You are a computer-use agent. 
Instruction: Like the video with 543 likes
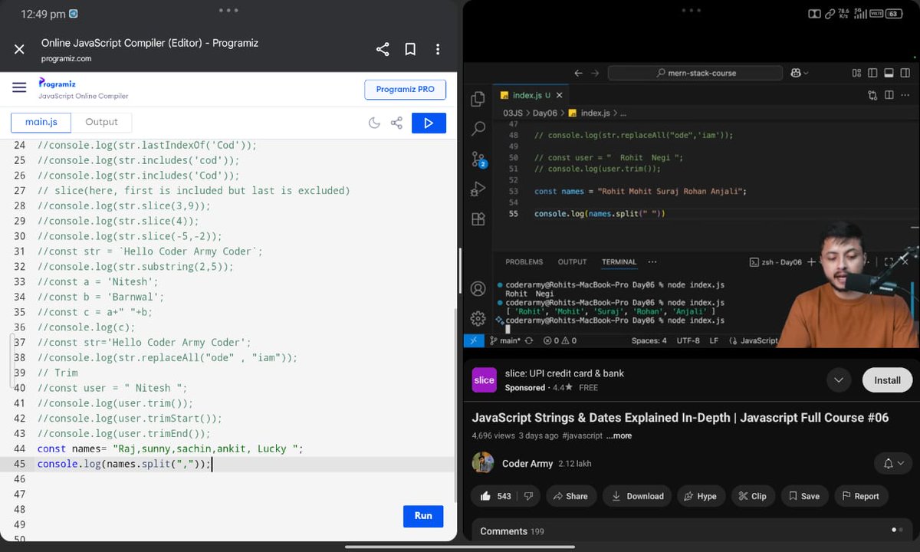(495, 496)
